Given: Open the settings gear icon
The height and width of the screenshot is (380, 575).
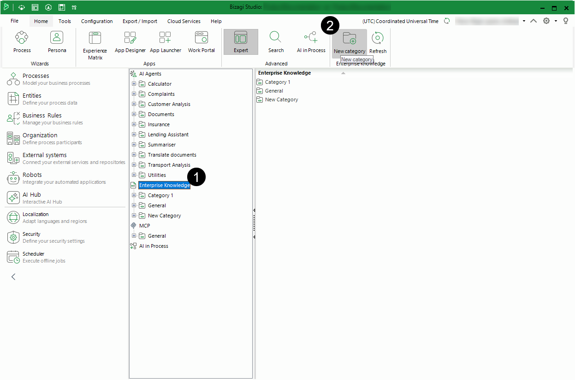Looking at the screenshot, I should pos(546,21).
